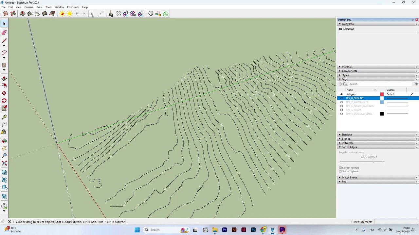Select the Tape Measure tool
Image resolution: width=419 pixels, height=235 pixels.
[x=4, y=117]
